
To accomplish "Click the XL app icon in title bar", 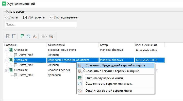I will (x=4, y=4).
